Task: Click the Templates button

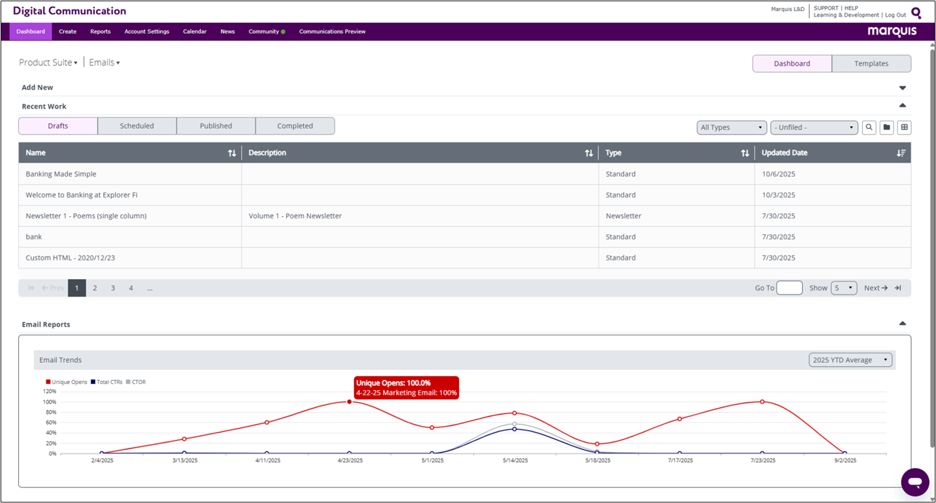Action: [871, 64]
